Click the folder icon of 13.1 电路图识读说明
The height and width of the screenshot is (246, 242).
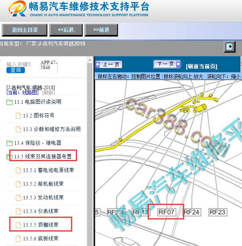(x=10, y=102)
